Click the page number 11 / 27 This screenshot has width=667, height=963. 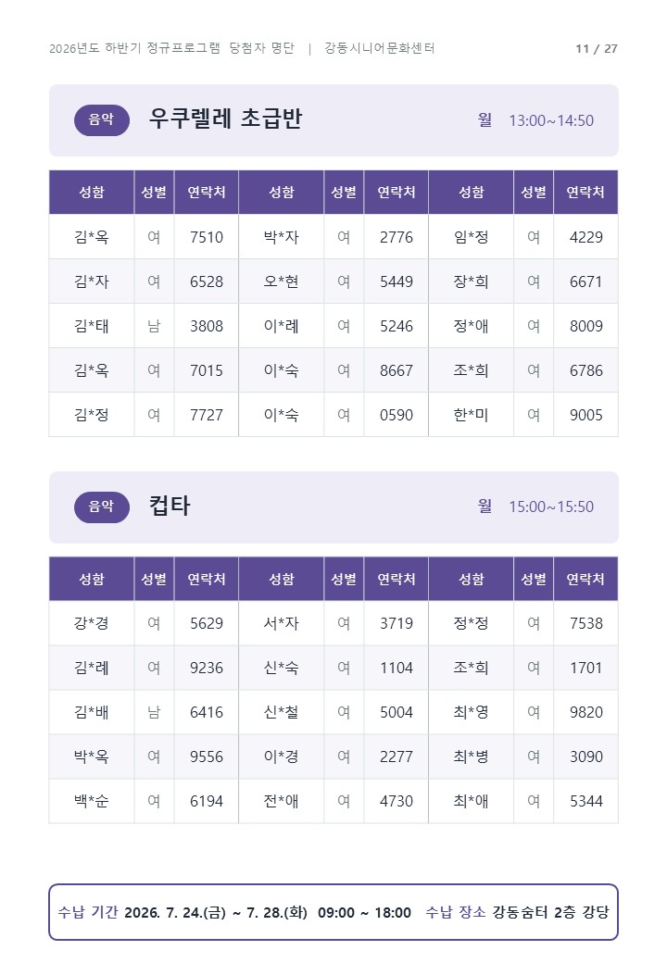point(597,48)
